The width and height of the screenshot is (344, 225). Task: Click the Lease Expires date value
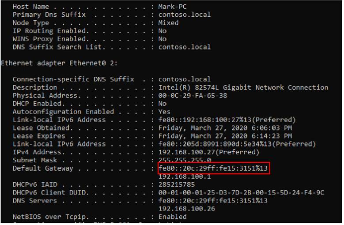225,136
